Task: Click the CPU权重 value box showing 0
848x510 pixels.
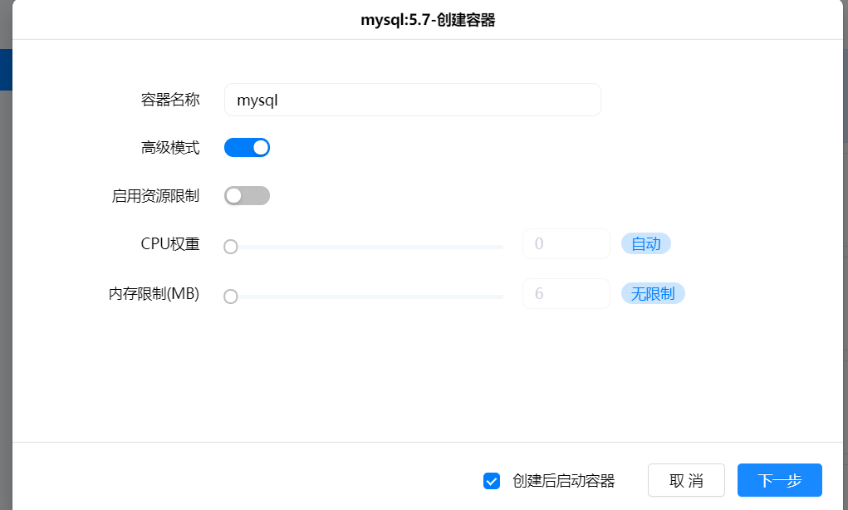Action: pyautogui.click(x=566, y=243)
